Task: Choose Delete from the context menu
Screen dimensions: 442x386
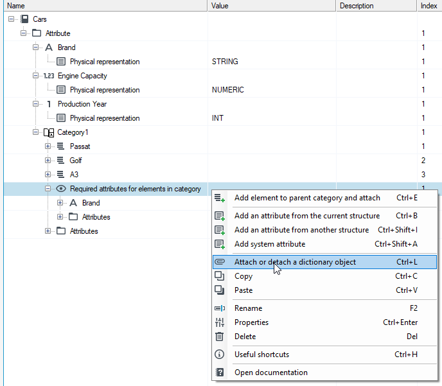Action: [x=324, y=337]
